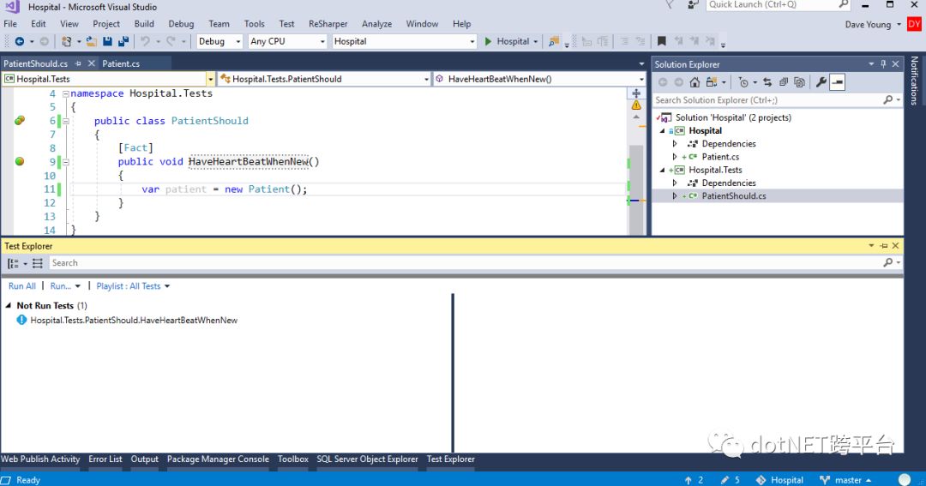Click the pending changes count in status bar
Image resolution: width=926 pixels, height=486 pixels.
[731, 480]
